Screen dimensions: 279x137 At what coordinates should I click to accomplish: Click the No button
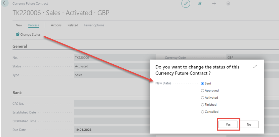249,124
